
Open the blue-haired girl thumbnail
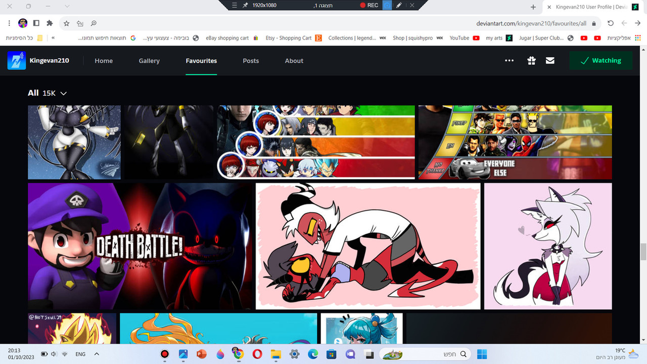tap(362, 329)
